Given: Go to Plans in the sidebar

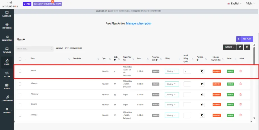Looking at the screenshot, I should tap(7, 62).
